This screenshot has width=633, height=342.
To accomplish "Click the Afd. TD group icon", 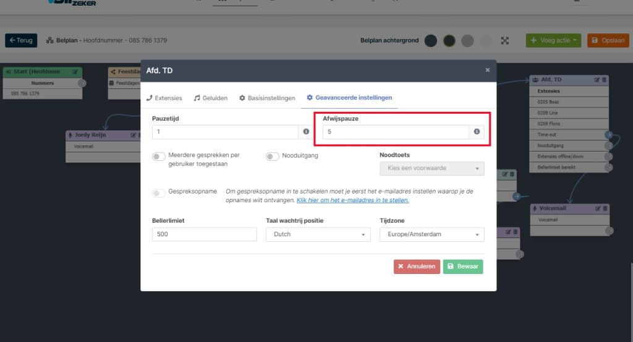I will coord(535,80).
